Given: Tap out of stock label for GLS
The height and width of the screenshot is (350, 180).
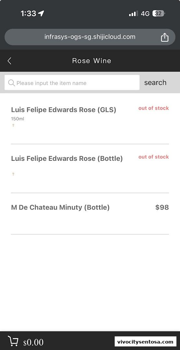Looking at the screenshot, I should (154, 108).
